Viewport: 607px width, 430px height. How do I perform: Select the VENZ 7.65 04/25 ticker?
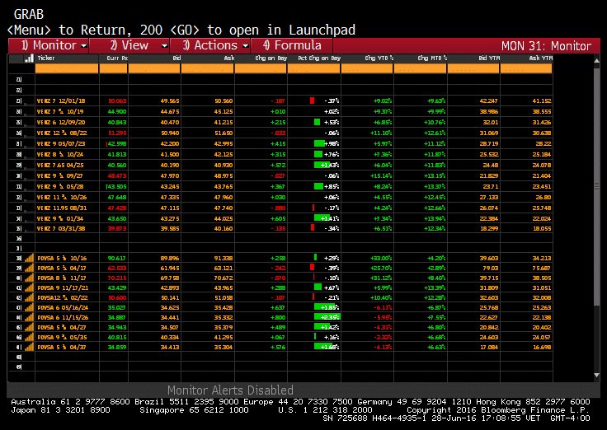click(60, 165)
